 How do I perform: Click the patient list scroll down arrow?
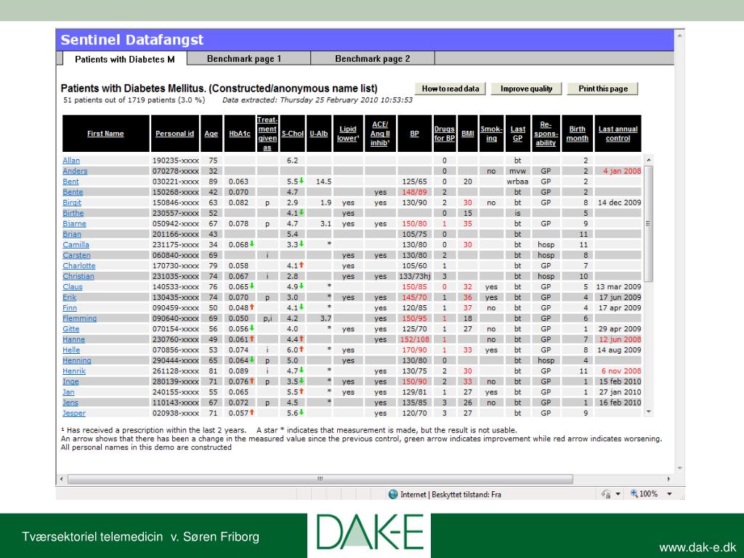(649, 412)
